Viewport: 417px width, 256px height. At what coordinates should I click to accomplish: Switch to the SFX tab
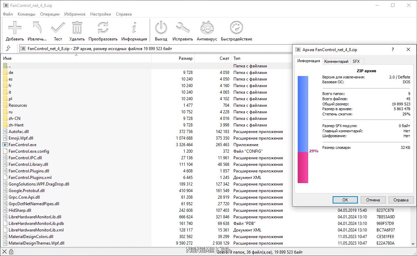(356, 61)
